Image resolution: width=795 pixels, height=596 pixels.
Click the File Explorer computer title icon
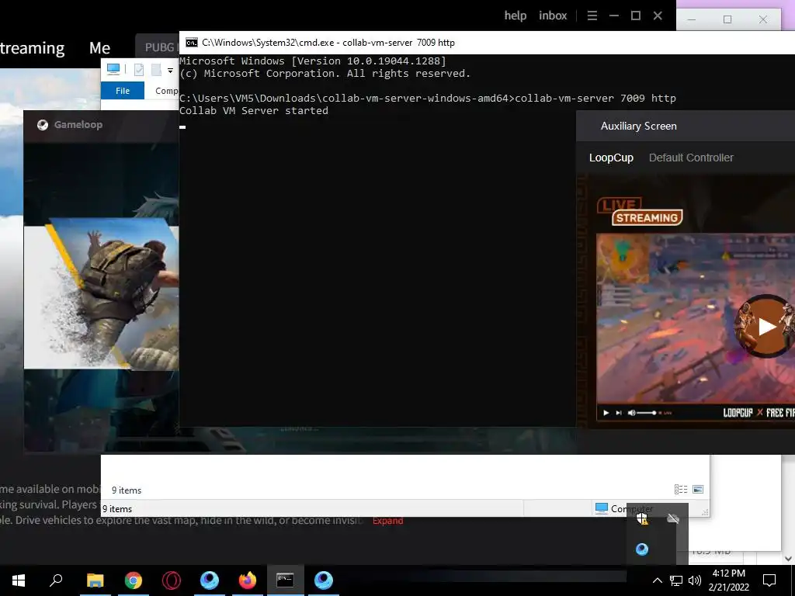pyautogui.click(x=113, y=69)
